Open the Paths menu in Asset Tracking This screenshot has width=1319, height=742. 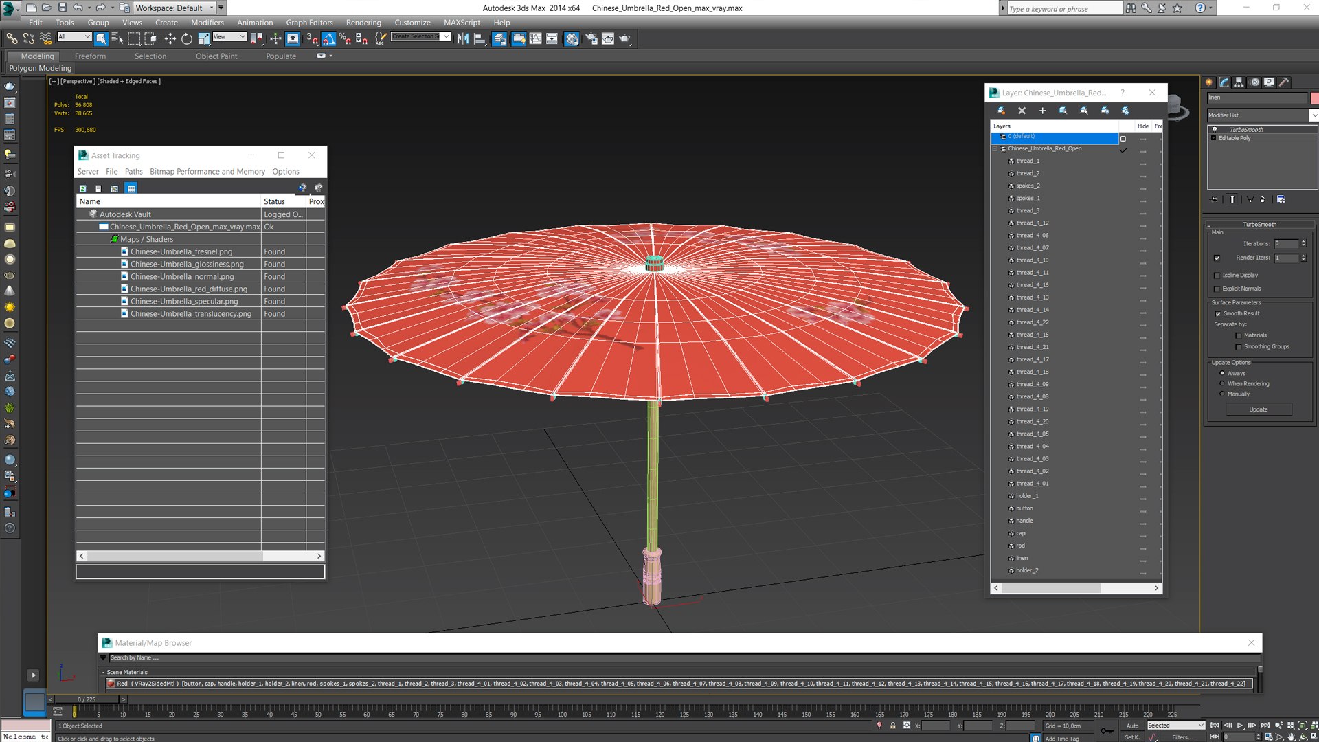(x=133, y=172)
